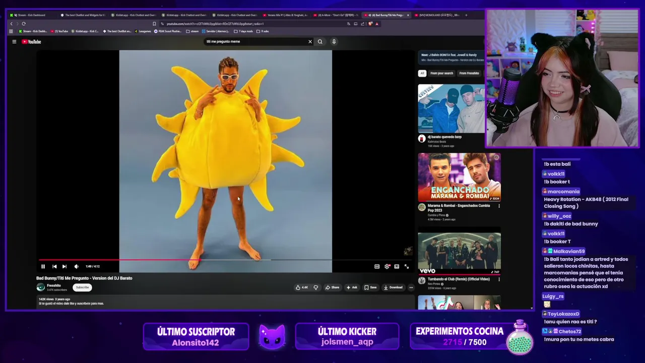
Task: Click 'Marama & Rombai - Enganchados Cumbia' title
Action: pyautogui.click(x=459, y=208)
